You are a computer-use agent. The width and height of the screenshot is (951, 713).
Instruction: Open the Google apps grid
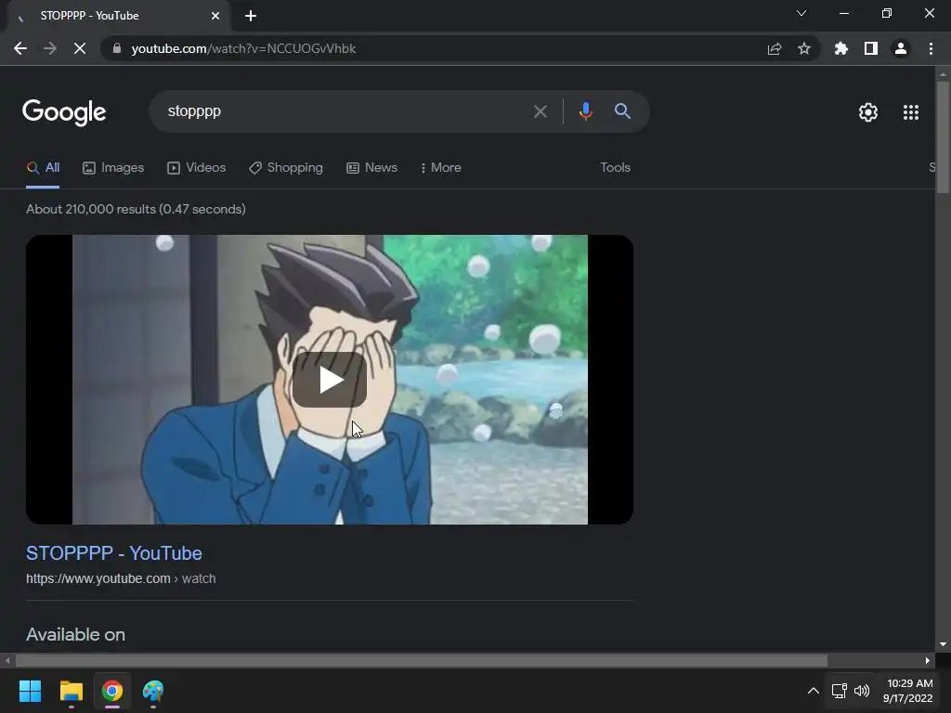coord(911,112)
